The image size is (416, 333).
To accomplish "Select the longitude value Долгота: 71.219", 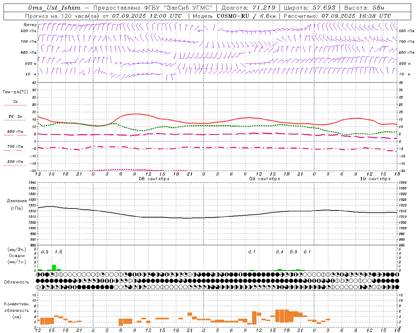I will click(248, 8).
